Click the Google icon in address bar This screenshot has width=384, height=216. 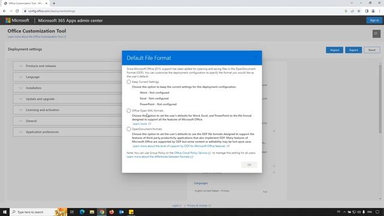346,11
